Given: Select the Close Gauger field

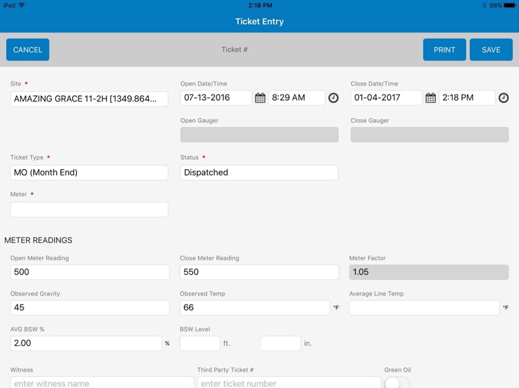Looking at the screenshot, I should (x=429, y=135).
